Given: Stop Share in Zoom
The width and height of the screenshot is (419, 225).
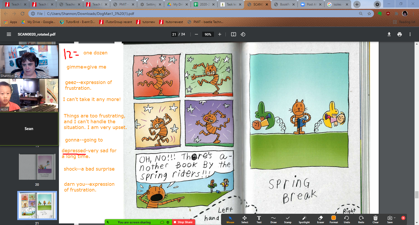Looking at the screenshot, I should [x=183, y=222].
